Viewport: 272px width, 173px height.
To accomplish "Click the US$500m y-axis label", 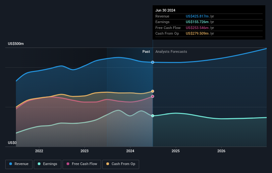I will (16, 44).
